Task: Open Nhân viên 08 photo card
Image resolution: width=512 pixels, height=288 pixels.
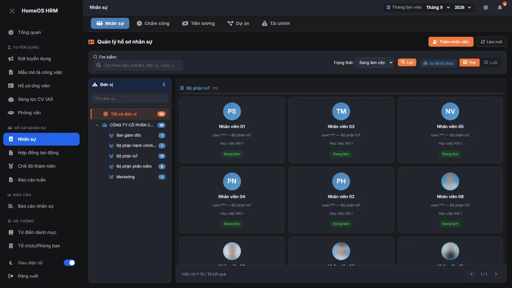Action: (x=450, y=200)
